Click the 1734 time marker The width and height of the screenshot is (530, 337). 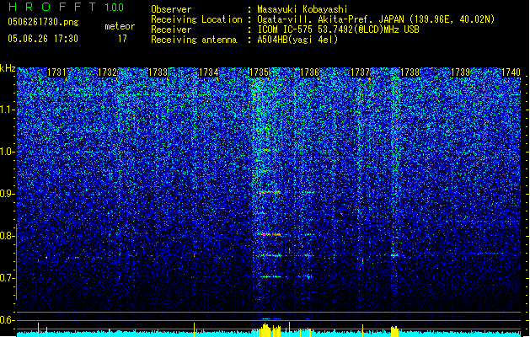209,72
